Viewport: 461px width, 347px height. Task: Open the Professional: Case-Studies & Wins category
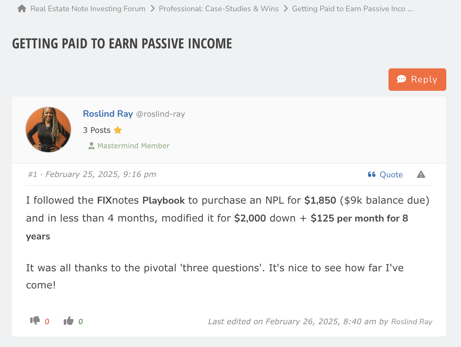coord(219,8)
